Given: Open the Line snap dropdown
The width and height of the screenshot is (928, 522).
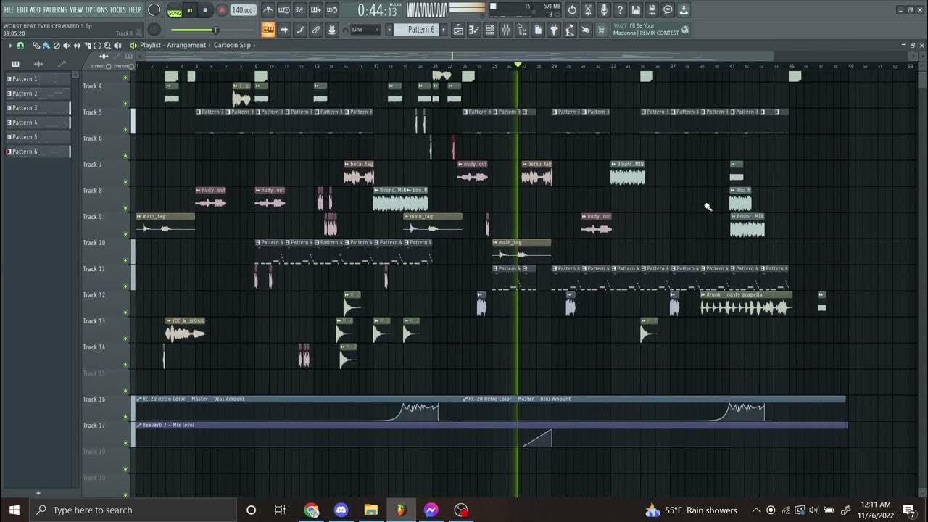Looking at the screenshot, I should [365, 30].
